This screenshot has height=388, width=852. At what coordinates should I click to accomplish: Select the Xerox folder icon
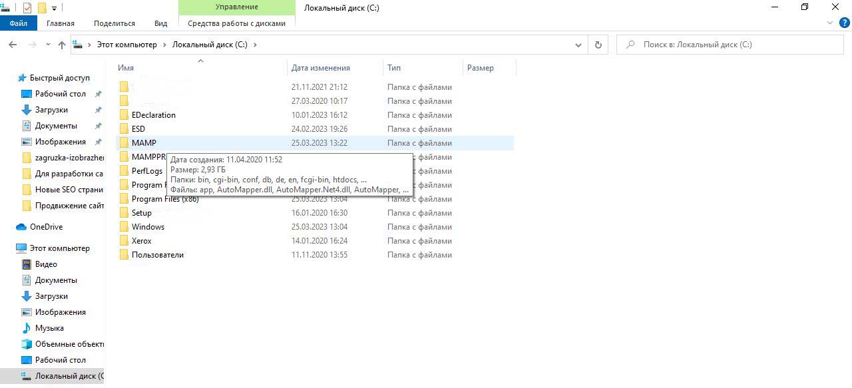click(124, 241)
